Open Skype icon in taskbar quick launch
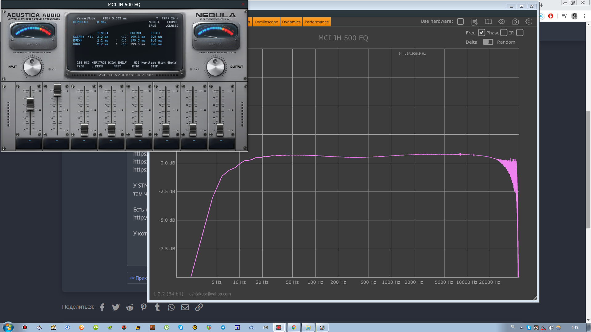 click(x=181, y=327)
